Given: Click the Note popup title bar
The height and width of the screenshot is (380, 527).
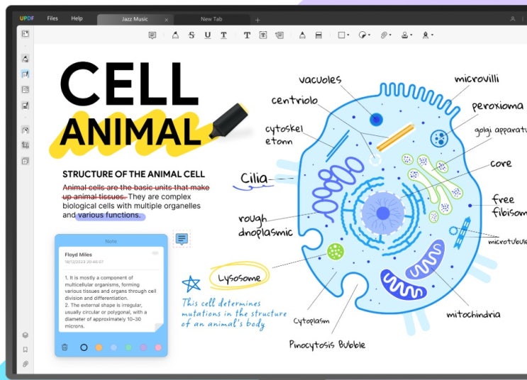Looking at the screenshot, I should click(111, 241).
